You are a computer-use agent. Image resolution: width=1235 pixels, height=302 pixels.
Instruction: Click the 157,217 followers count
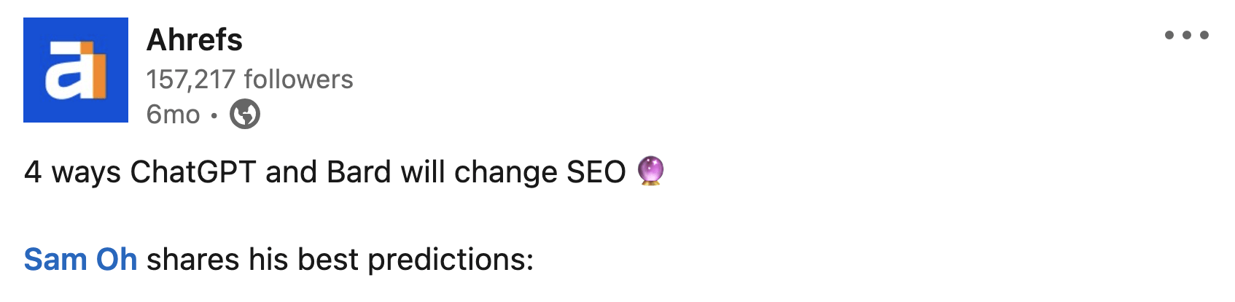point(249,79)
